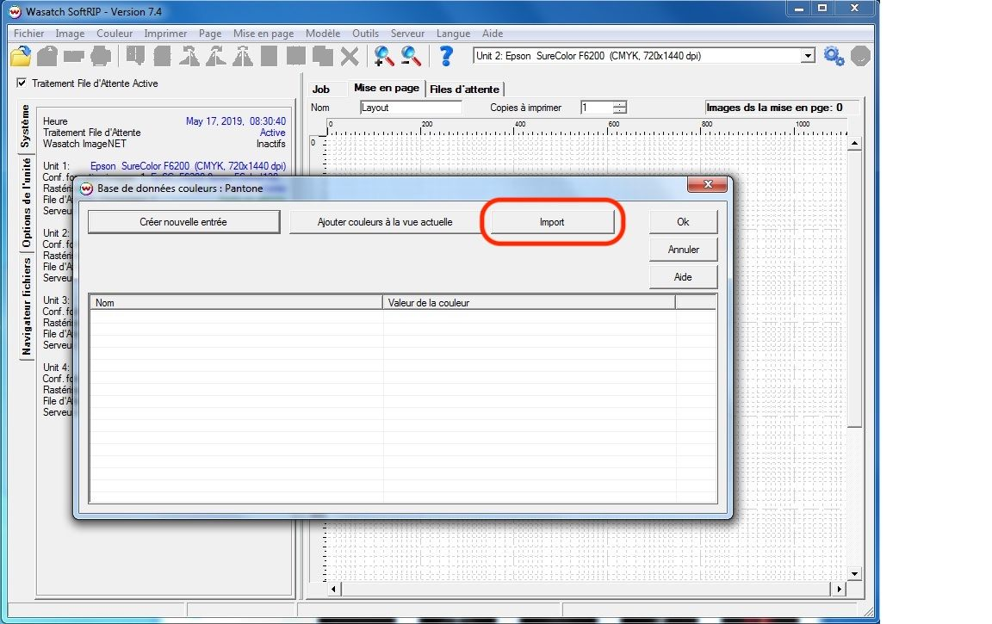
Task: Click the Import button
Action: (552, 222)
